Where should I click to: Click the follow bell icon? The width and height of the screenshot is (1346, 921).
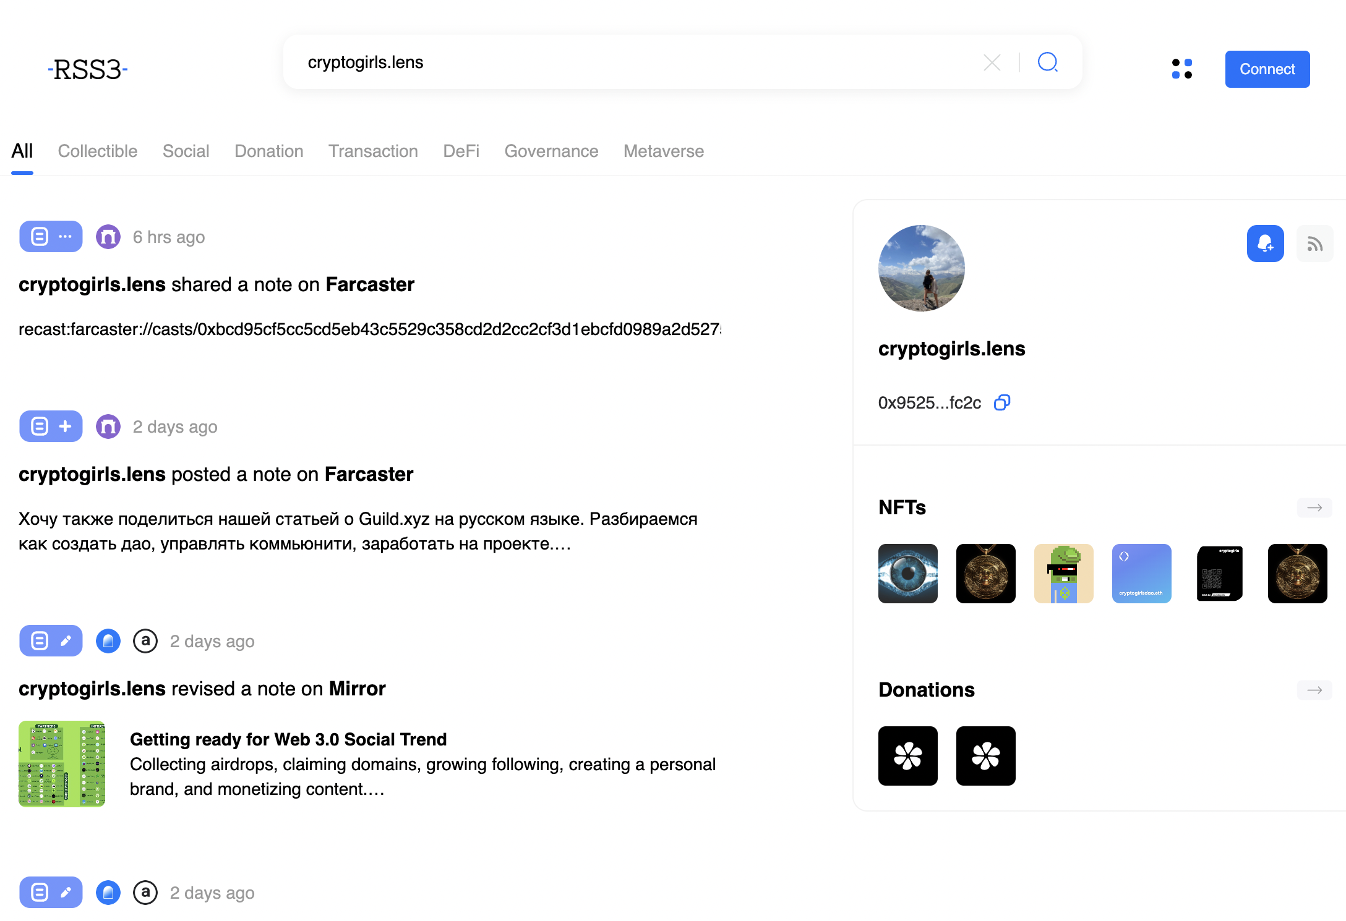[x=1265, y=244]
